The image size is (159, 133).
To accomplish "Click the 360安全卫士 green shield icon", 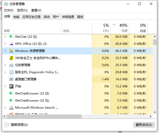I will coord(11,58).
